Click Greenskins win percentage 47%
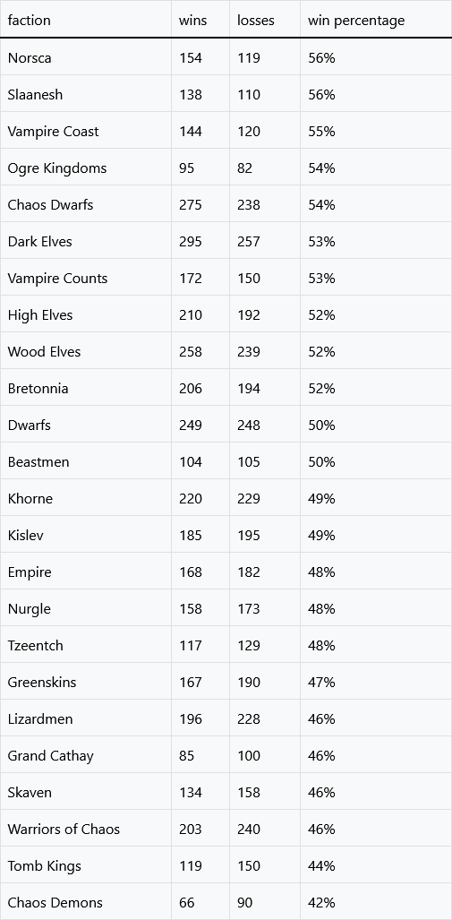 (376, 683)
